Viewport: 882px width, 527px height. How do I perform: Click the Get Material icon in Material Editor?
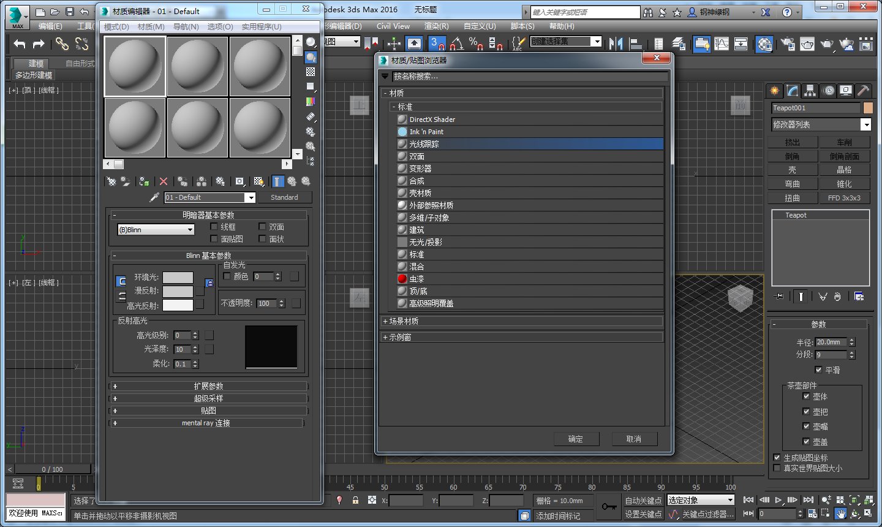coord(111,181)
